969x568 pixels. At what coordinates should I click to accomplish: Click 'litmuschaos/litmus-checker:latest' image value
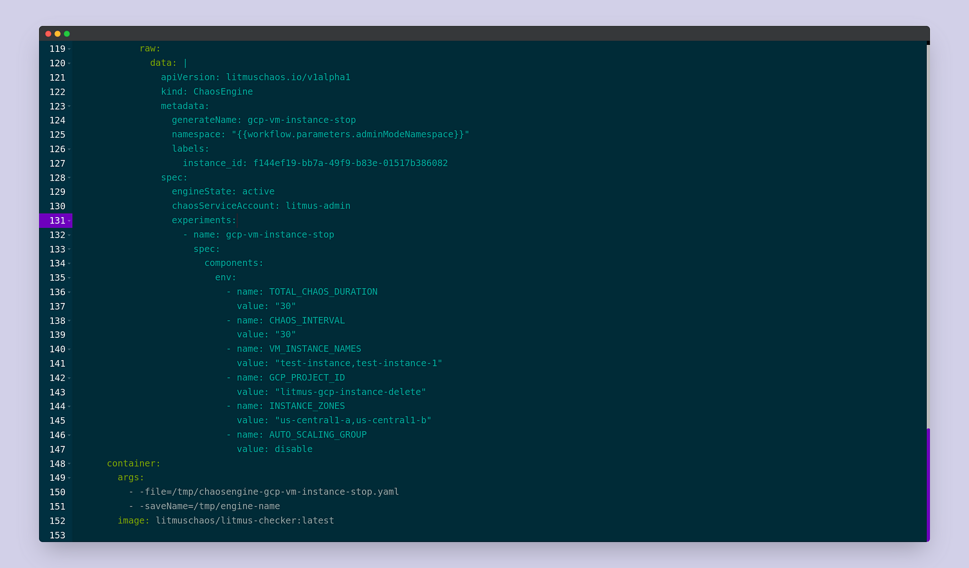[245, 521]
